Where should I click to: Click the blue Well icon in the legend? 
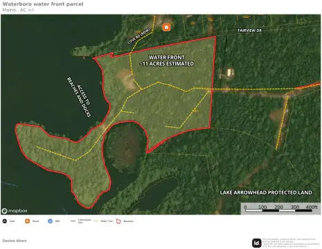click(x=50, y=221)
